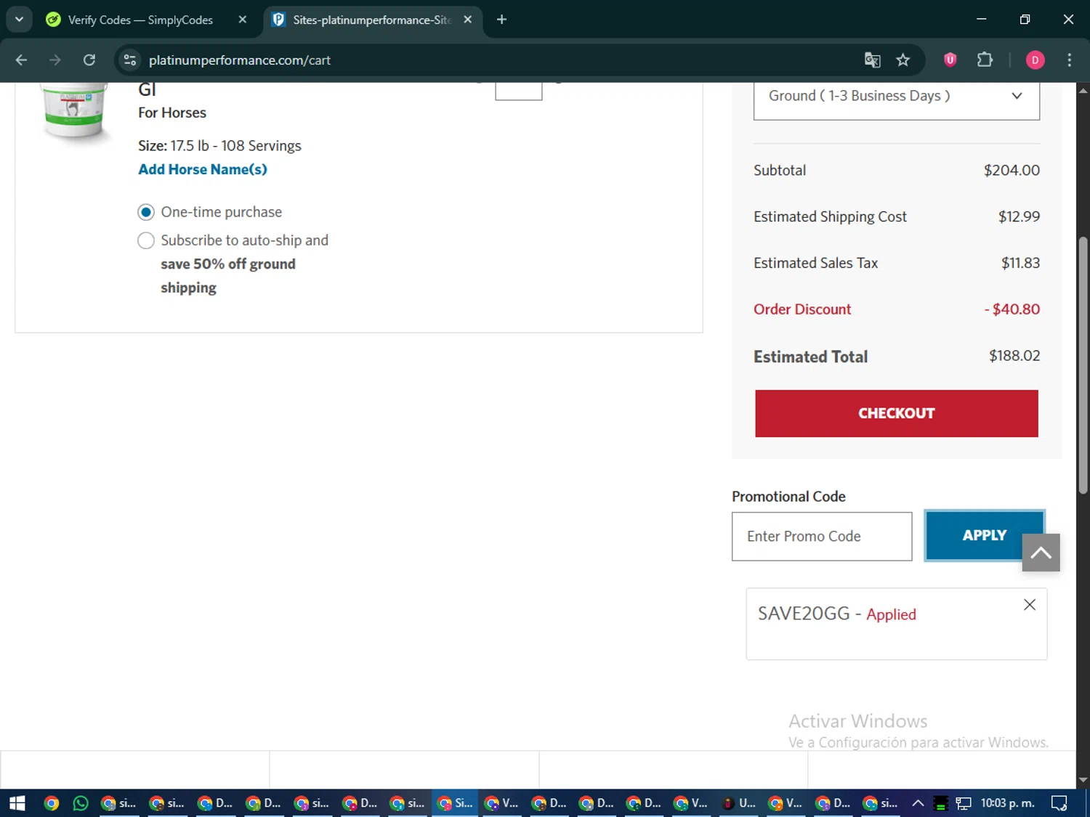
Task: Open the clock showing 10:03 p. m.
Action: pos(1007,803)
